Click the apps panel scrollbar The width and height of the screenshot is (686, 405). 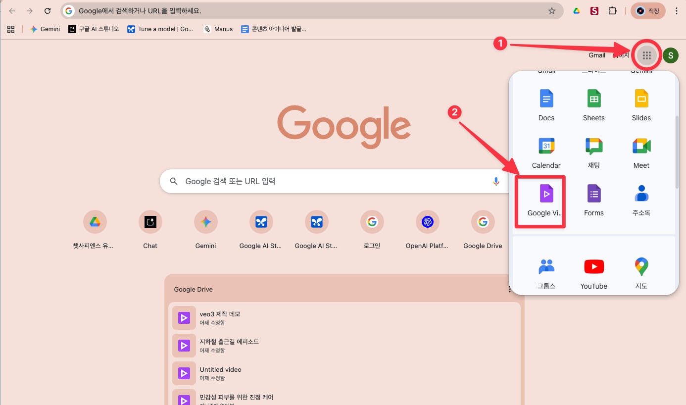click(677, 152)
